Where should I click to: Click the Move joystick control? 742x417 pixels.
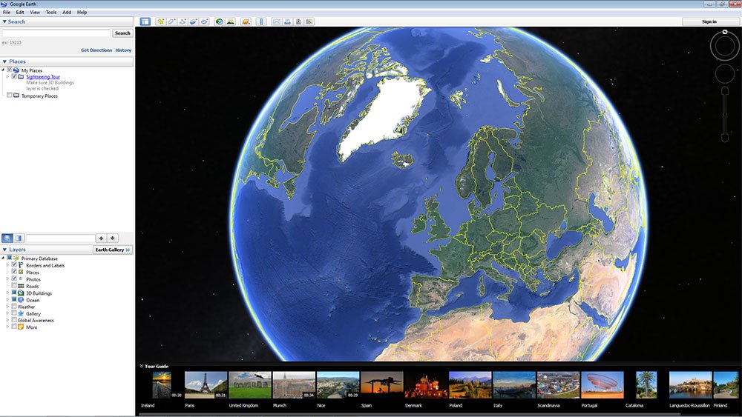pos(724,74)
